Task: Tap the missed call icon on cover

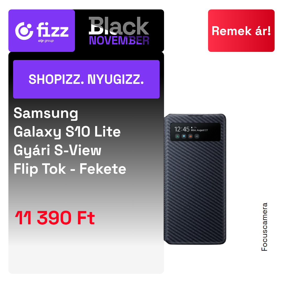Action: 177,136
